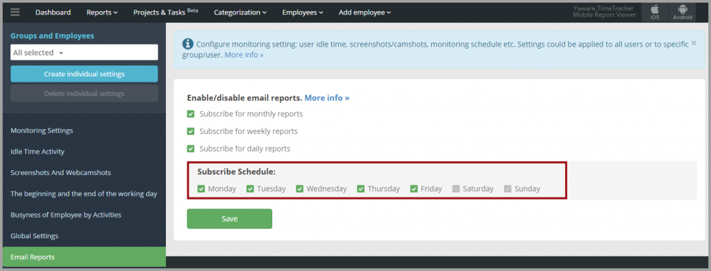This screenshot has width=711, height=271.
Task: Enable the Saturday schedule checkbox
Action: (456, 188)
